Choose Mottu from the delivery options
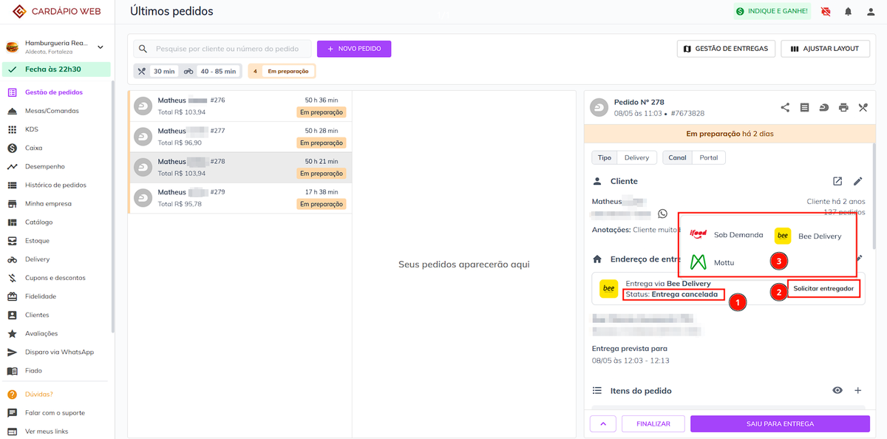The image size is (887, 439). tap(724, 262)
